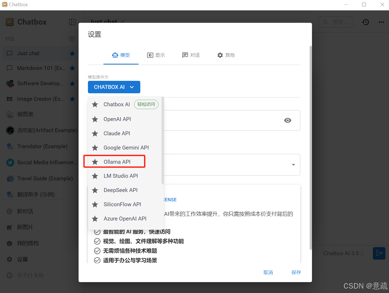389x293 pixels.
Task: Open chat history clock icon
Action: click(366, 22)
